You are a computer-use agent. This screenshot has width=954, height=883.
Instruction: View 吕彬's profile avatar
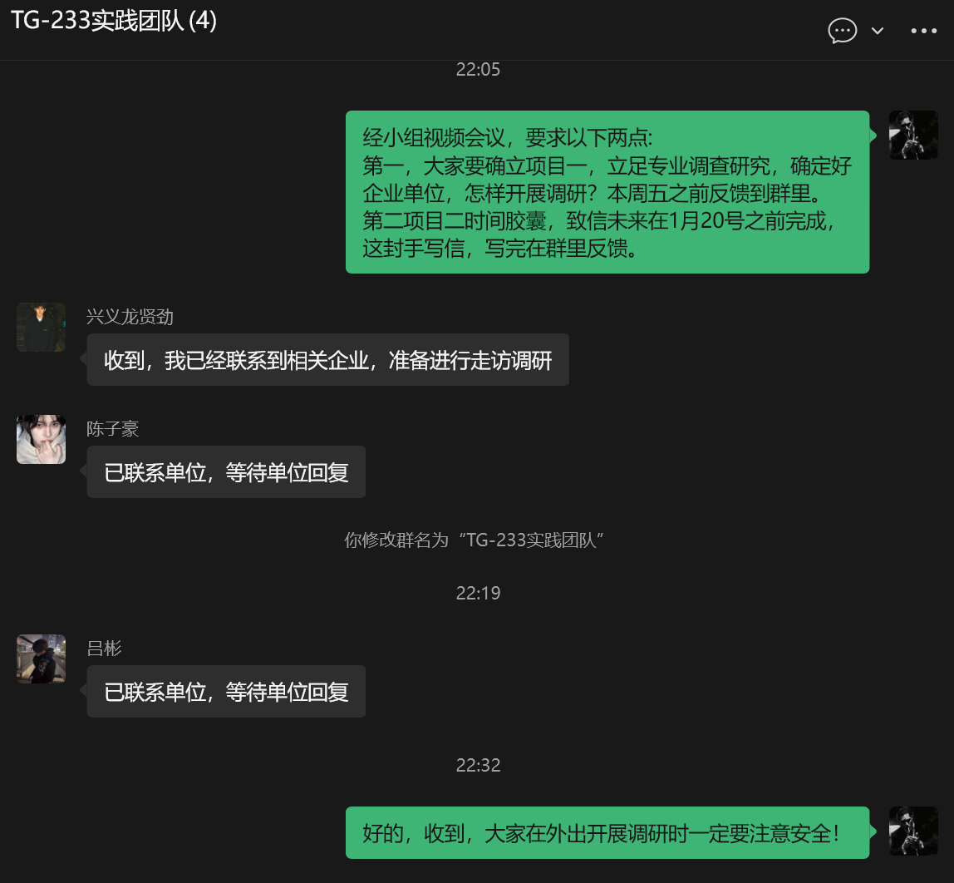coord(41,659)
